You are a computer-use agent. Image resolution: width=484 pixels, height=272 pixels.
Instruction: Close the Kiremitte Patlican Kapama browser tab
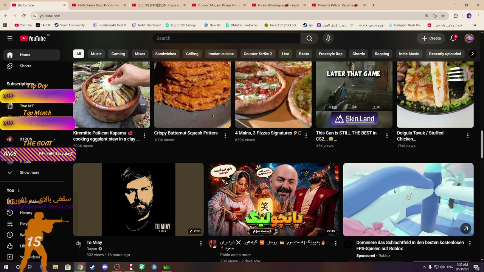pyautogui.click(x=365, y=5)
